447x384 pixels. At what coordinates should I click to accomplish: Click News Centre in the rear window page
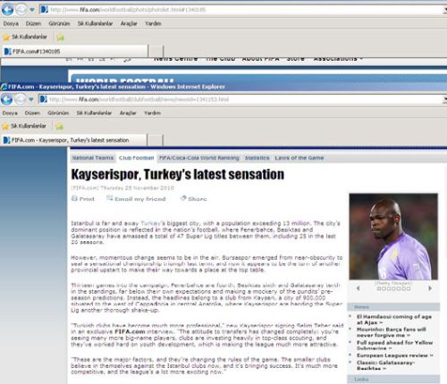(176, 59)
